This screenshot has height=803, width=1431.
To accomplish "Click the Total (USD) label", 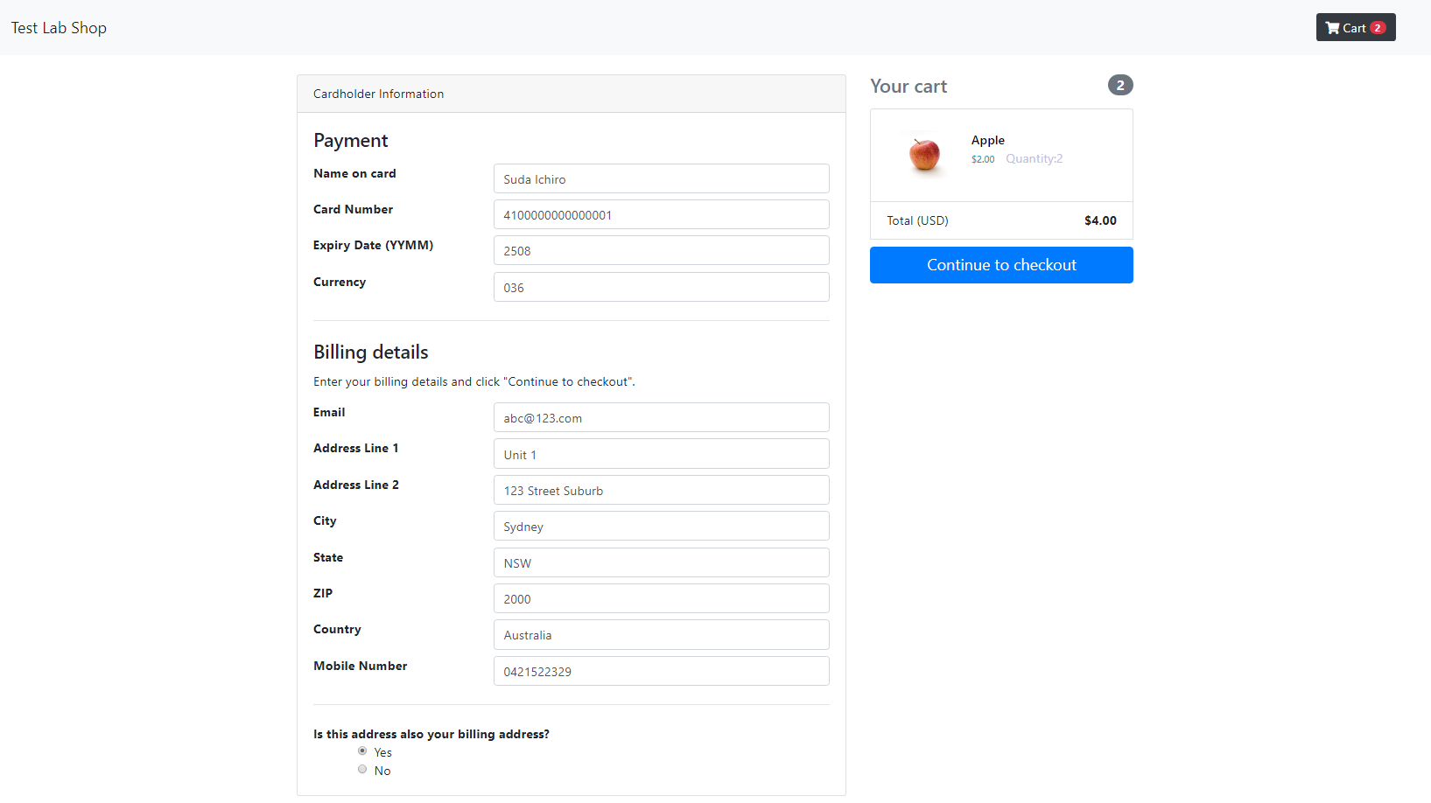I will pos(917,220).
